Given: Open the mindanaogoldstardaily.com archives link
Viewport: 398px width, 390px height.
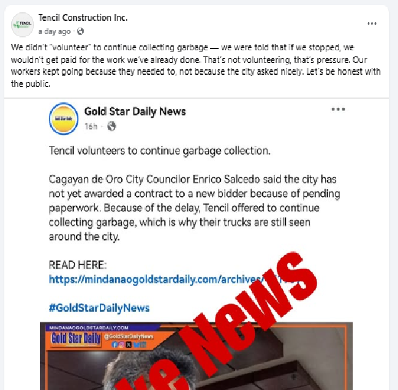Looking at the screenshot, I should coord(175,280).
